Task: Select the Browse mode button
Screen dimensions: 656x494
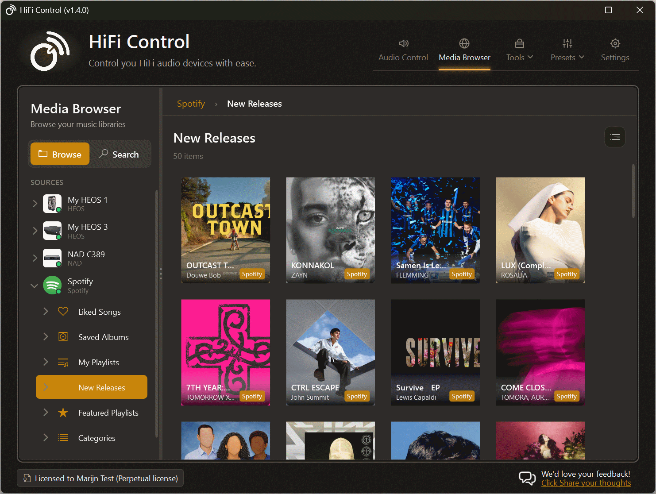Action: (60, 154)
